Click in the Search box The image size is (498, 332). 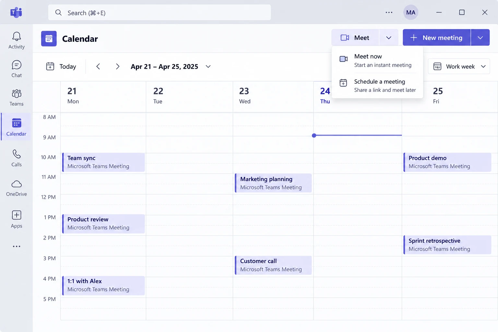(x=160, y=13)
